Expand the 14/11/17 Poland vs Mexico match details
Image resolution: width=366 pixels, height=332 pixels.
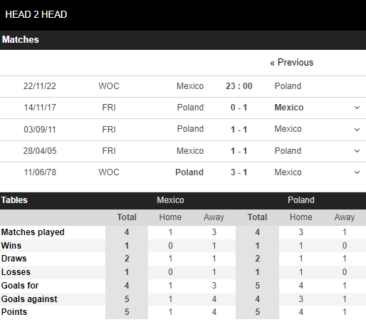tap(357, 108)
